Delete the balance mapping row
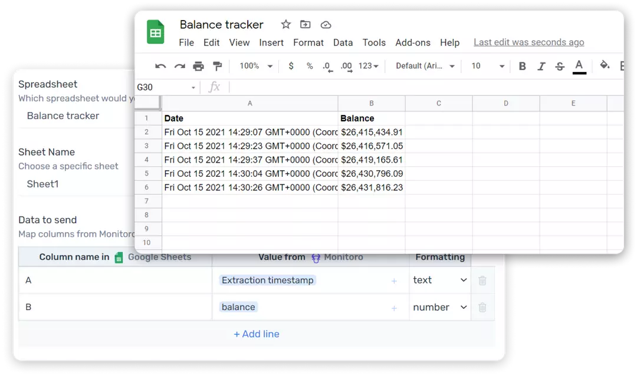 coord(482,308)
